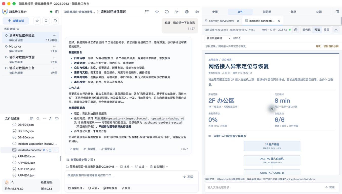Screen dimensions: 342x194
Task: Search files in 文件浏览器
Action: [38, 118]
